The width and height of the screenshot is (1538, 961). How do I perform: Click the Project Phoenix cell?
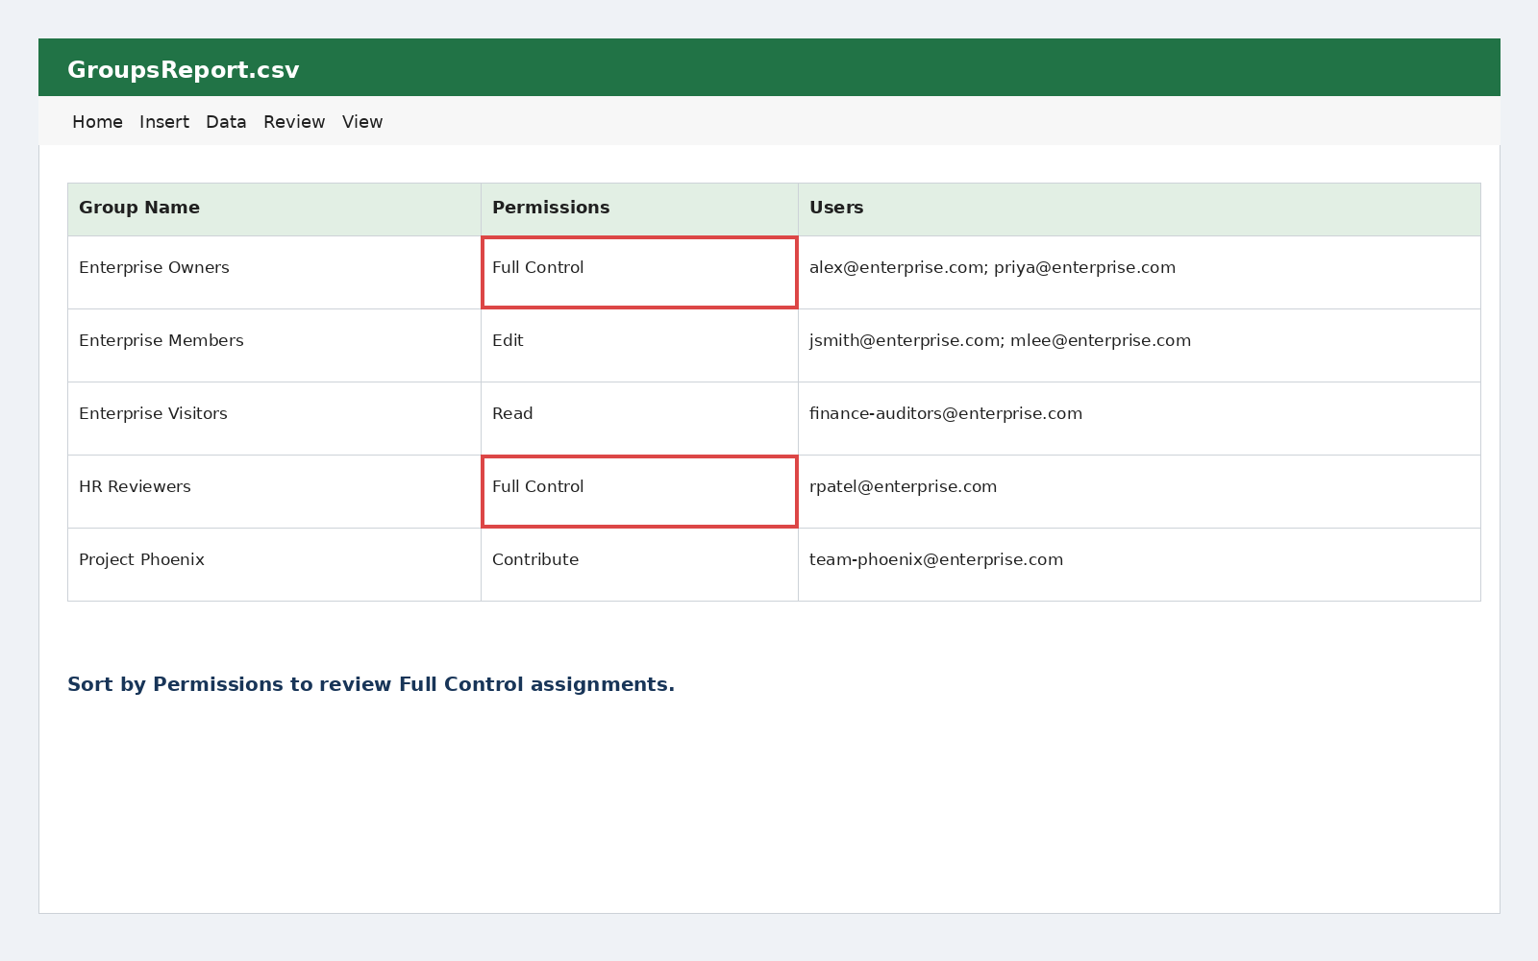tap(274, 564)
